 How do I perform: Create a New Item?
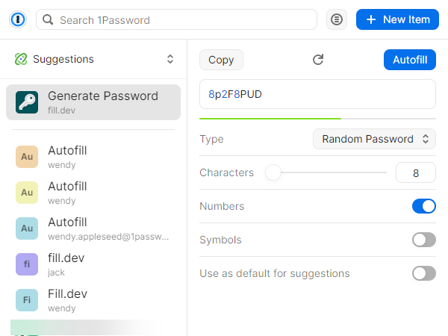tap(397, 19)
